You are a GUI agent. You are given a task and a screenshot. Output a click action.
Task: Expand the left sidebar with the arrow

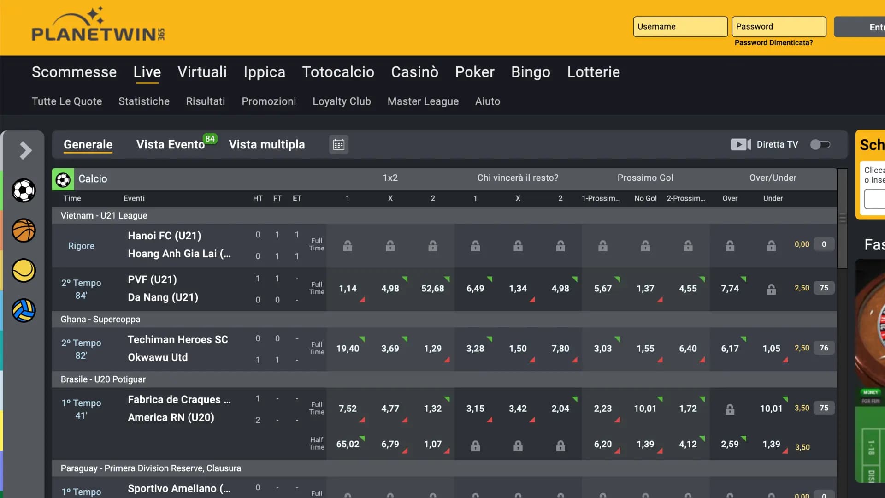[24, 150]
